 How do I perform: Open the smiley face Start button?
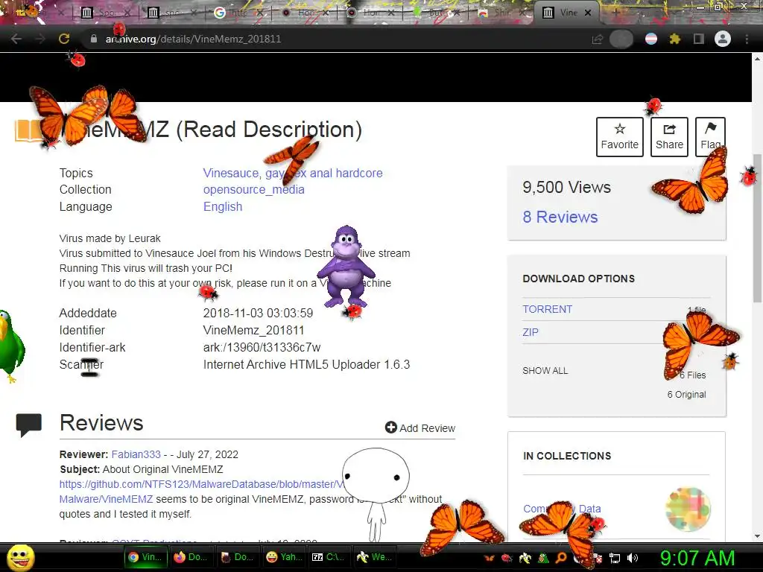coord(20,558)
